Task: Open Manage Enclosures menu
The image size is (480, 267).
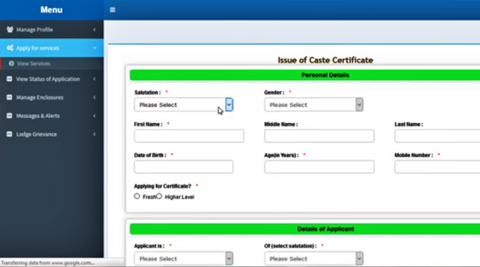Action: (x=51, y=97)
